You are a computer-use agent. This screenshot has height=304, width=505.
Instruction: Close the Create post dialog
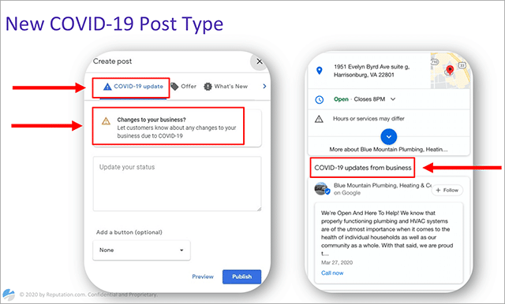click(260, 61)
